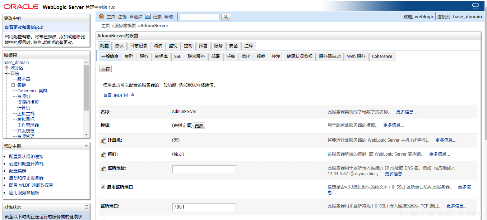Click the Oracle logo top left

(x=21, y=6)
